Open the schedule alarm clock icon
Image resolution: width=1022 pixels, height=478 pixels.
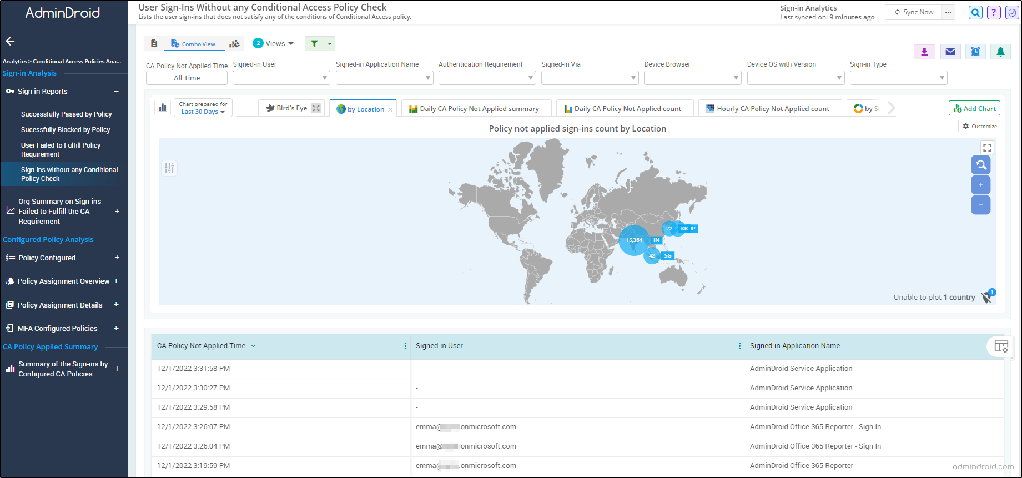click(x=975, y=52)
